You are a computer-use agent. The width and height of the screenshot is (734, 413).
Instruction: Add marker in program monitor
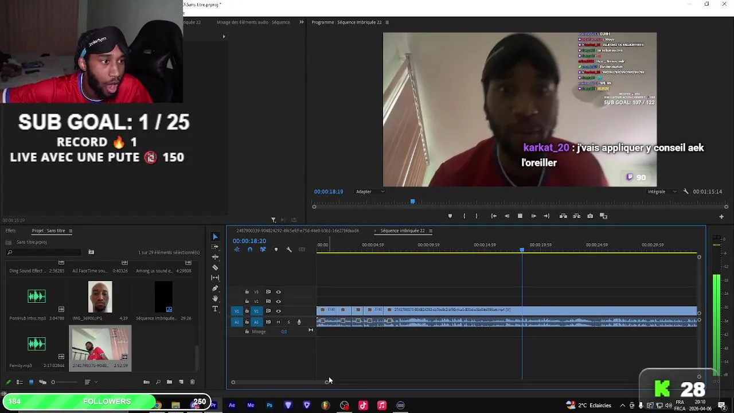(450, 216)
